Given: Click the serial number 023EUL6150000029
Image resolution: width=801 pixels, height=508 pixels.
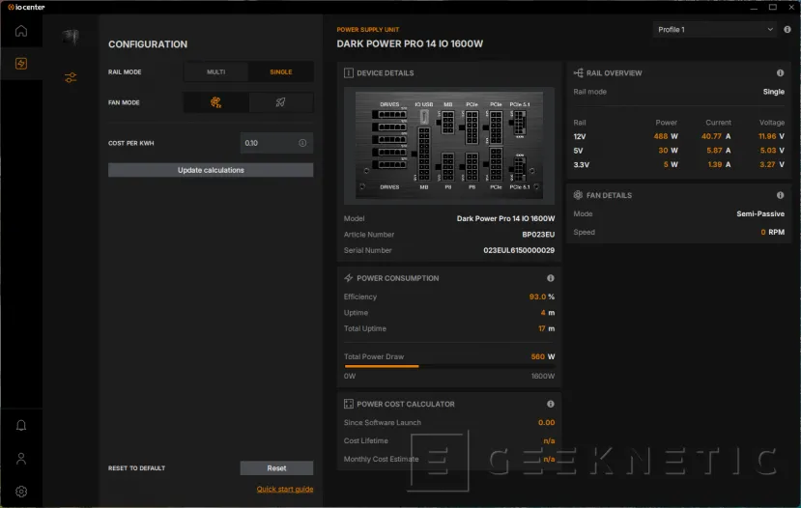Looking at the screenshot, I should click(519, 250).
